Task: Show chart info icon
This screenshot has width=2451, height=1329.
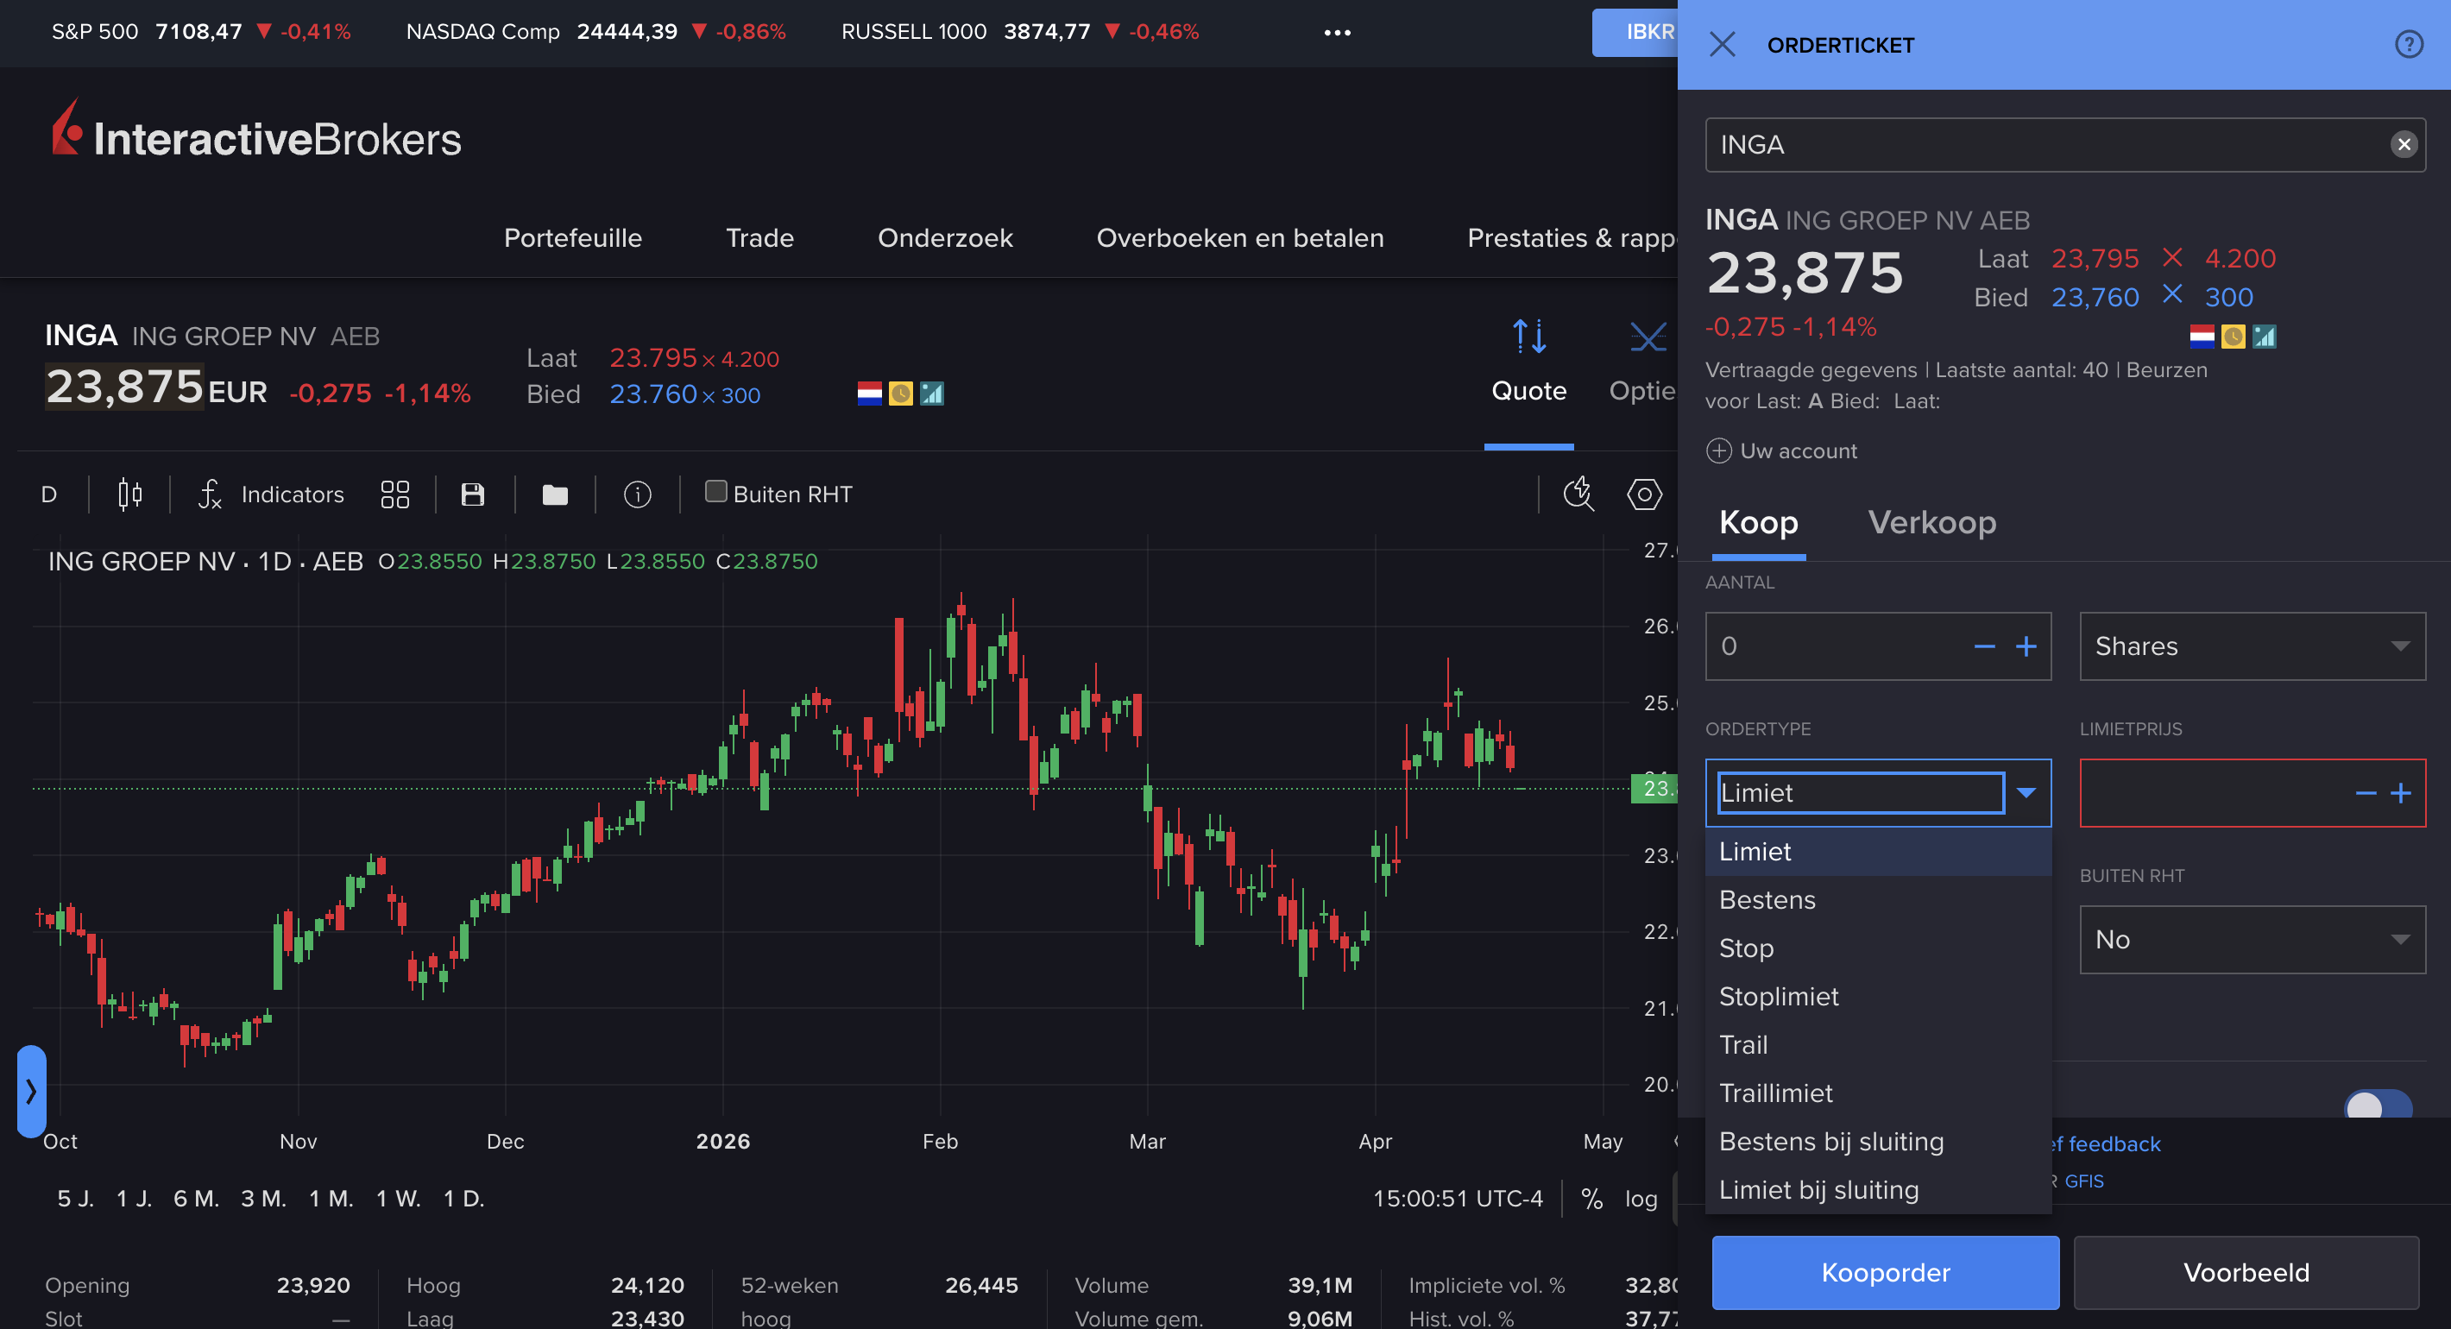Action: pos(638,494)
